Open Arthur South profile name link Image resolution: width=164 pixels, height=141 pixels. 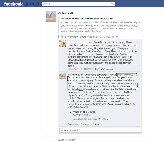(66, 13)
